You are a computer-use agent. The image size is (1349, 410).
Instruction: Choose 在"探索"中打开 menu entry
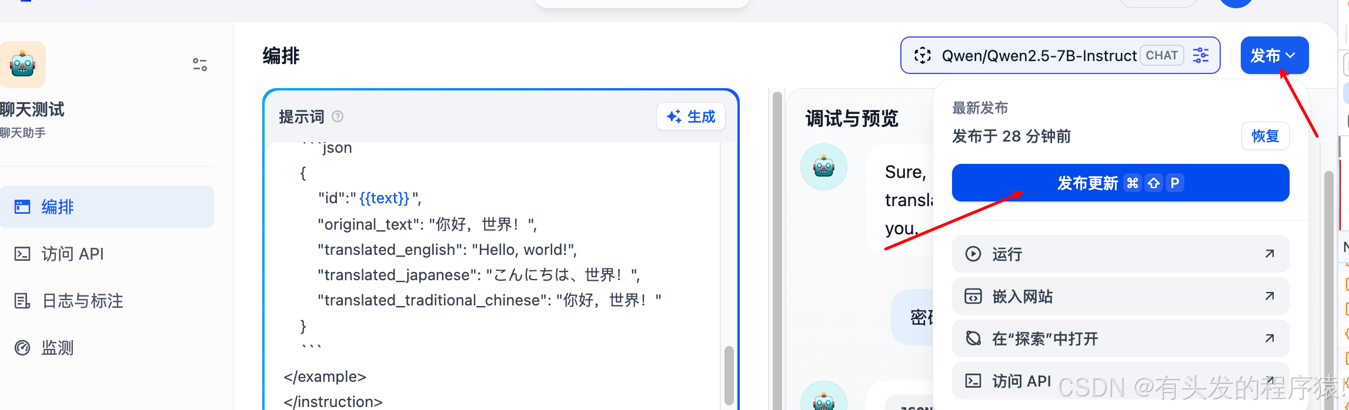point(1121,338)
